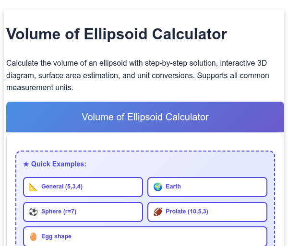
Task: Click the star icon before Quick Examples
Action: coord(26,164)
